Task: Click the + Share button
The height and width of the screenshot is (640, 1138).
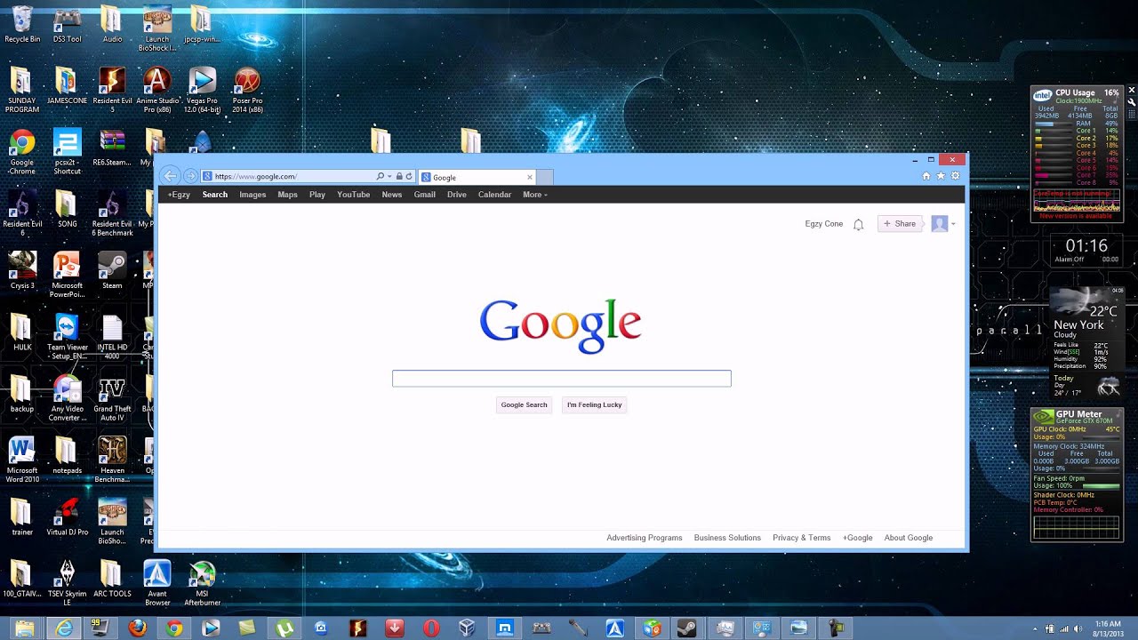Action: point(900,224)
